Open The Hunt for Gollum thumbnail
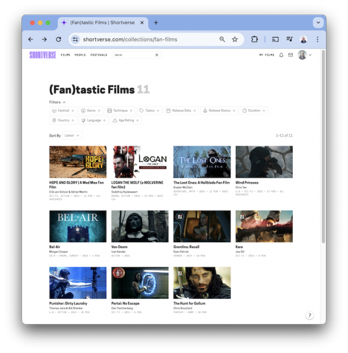The image size is (348, 353). pyautogui.click(x=202, y=283)
